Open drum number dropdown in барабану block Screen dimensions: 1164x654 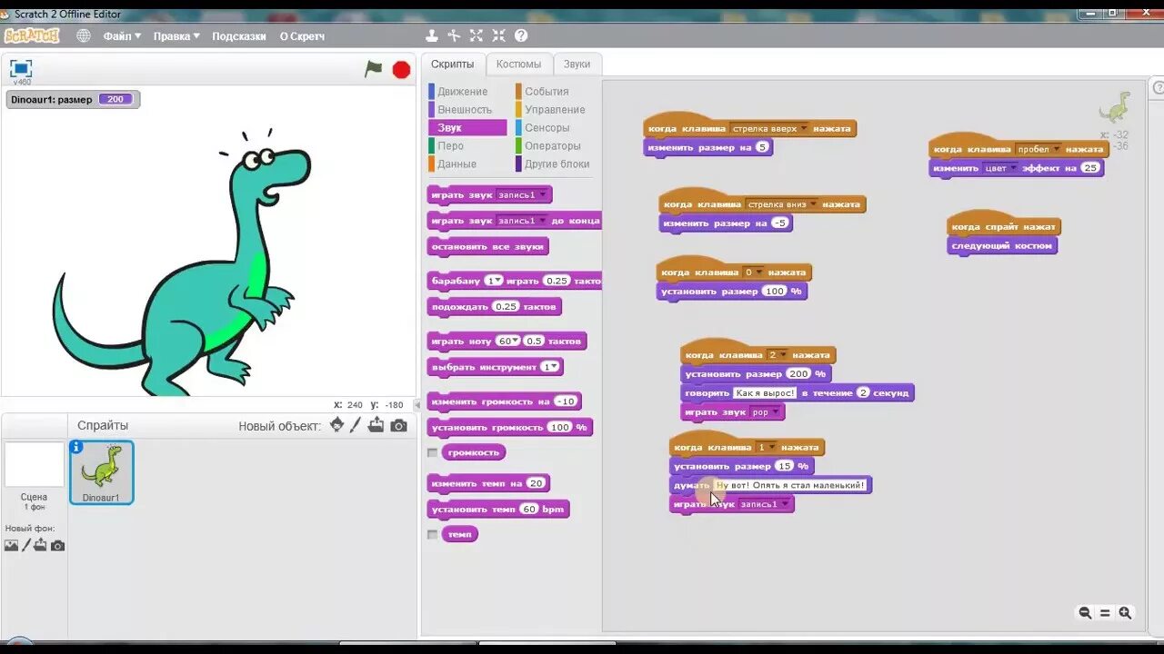tap(497, 281)
